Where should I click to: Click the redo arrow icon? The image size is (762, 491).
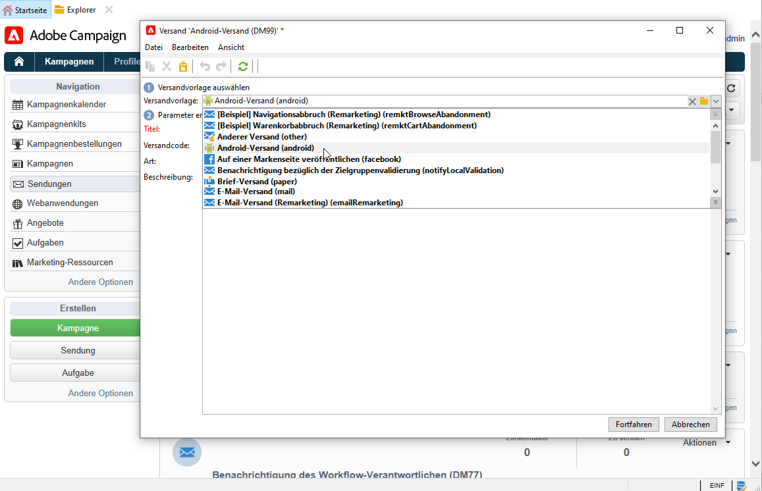(x=221, y=66)
